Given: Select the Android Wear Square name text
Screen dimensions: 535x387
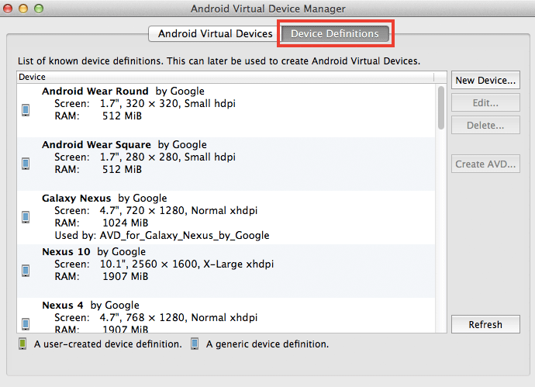Looking at the screenshot, I should click(x=96, y=145).
